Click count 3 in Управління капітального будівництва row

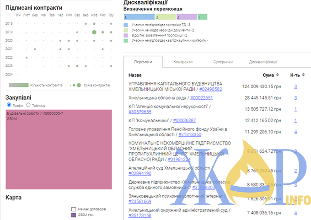[x=295, y=86]
